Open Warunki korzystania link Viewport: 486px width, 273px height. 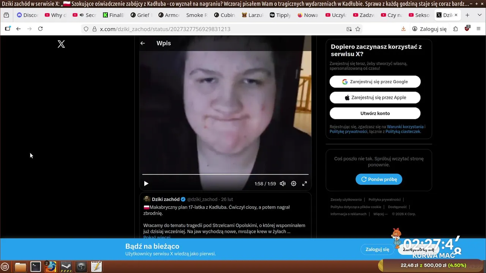tap(405, 127)
